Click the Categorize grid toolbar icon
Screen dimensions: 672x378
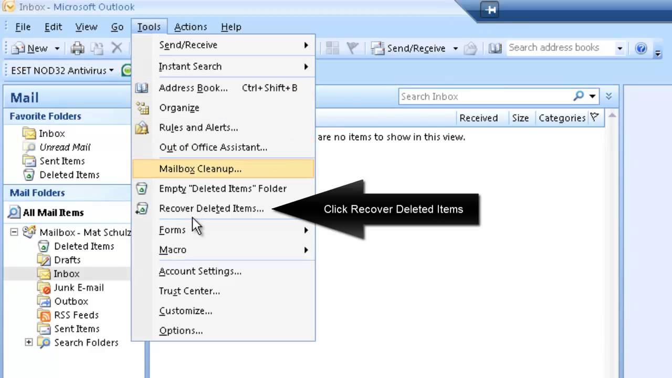pos(332,48)
